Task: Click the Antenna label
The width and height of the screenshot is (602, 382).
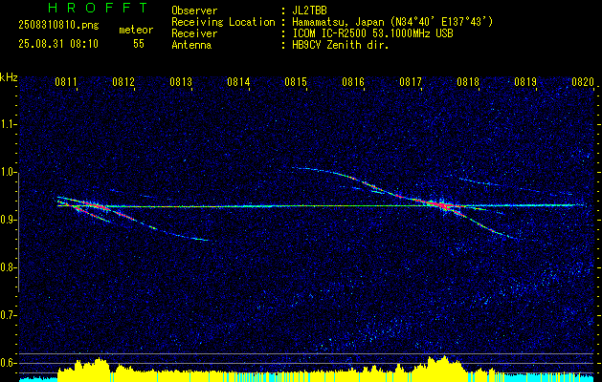Action: point(191,45)
